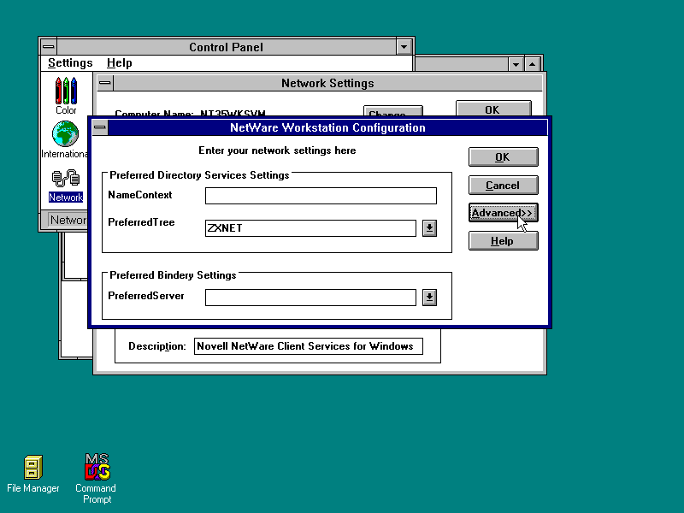Expand the PreferredServer dropdown list
Screen dimensions: 684x513
pos(430,298)
